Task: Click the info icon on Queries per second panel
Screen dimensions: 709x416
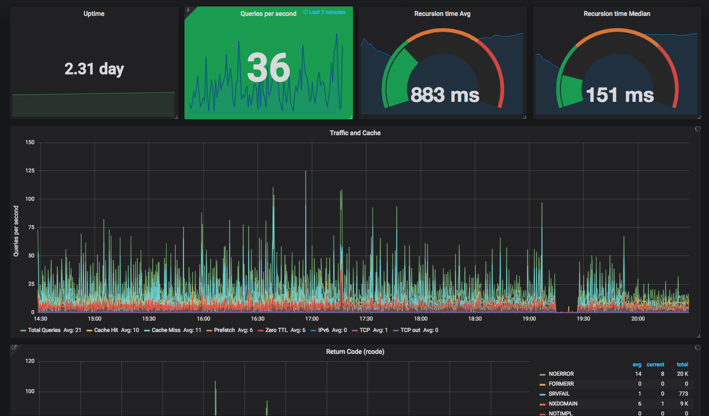Action: [x=188, y=9]
